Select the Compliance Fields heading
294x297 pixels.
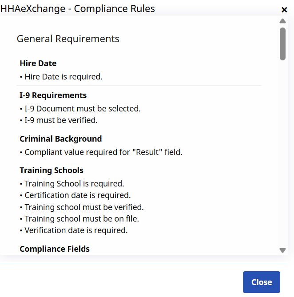(x=55, y=249)
